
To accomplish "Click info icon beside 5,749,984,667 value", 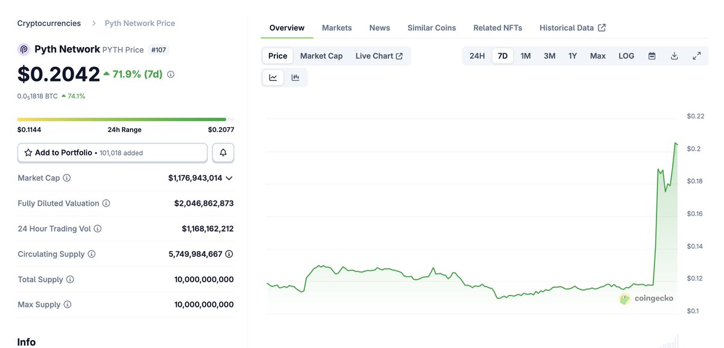I will pyautogui.click(x=229, y=254).
